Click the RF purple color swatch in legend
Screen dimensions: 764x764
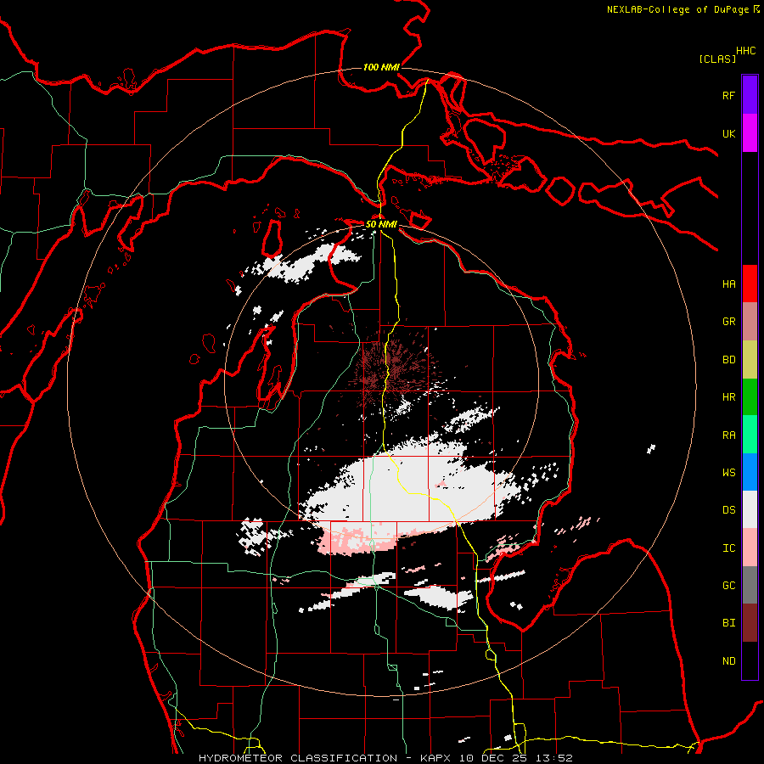750,95
